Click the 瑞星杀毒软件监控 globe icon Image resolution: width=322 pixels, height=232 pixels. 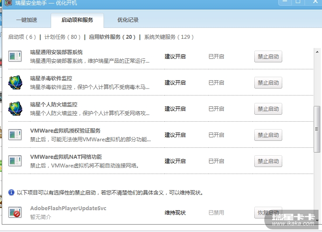15,82
